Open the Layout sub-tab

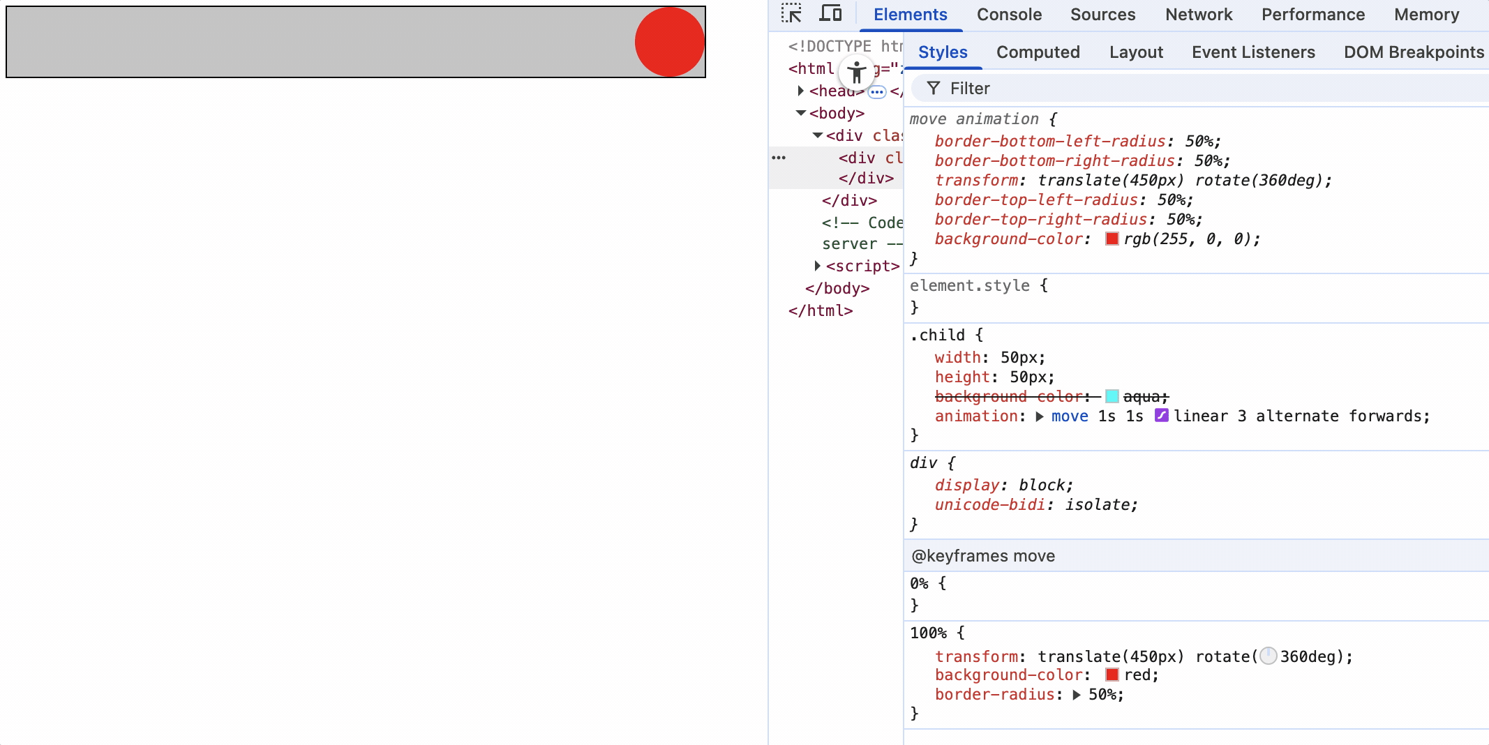click(x=1136, y=52)
